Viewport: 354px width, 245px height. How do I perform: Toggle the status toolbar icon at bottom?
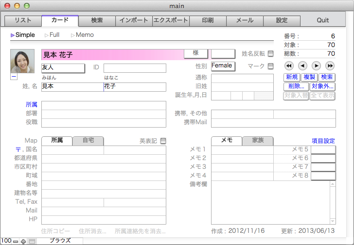coord(32,241)
